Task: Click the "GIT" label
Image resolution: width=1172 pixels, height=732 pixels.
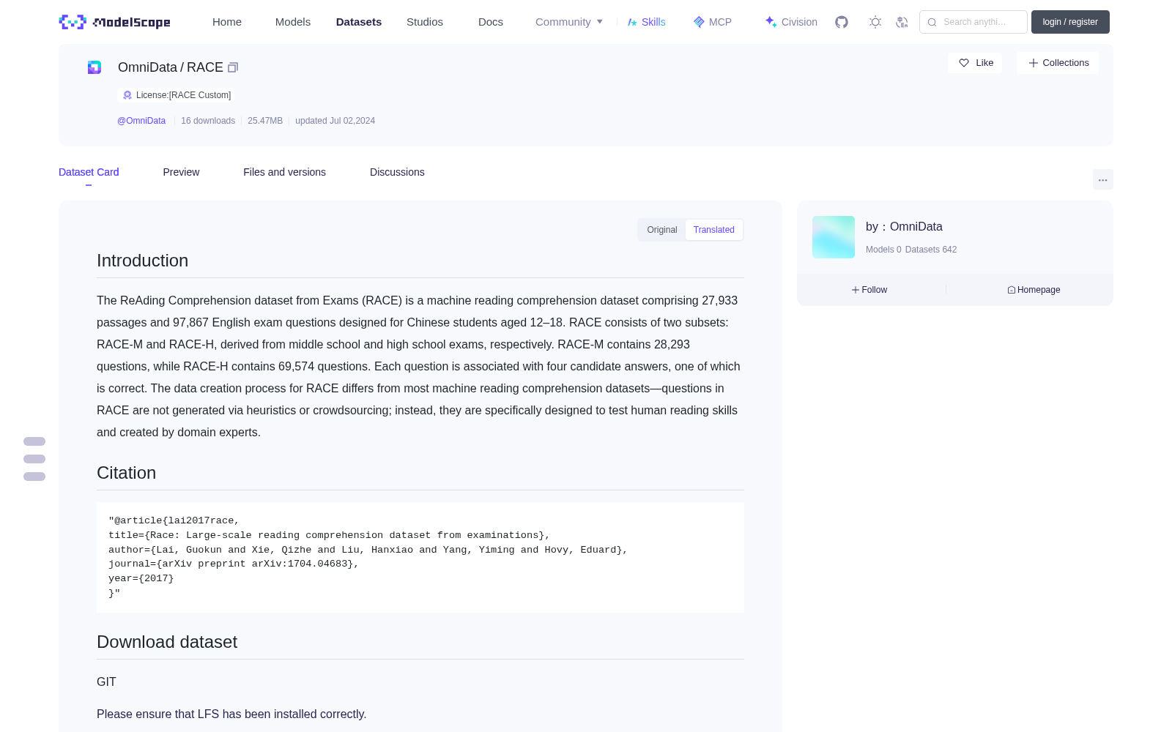Action: tap(106, 681)
